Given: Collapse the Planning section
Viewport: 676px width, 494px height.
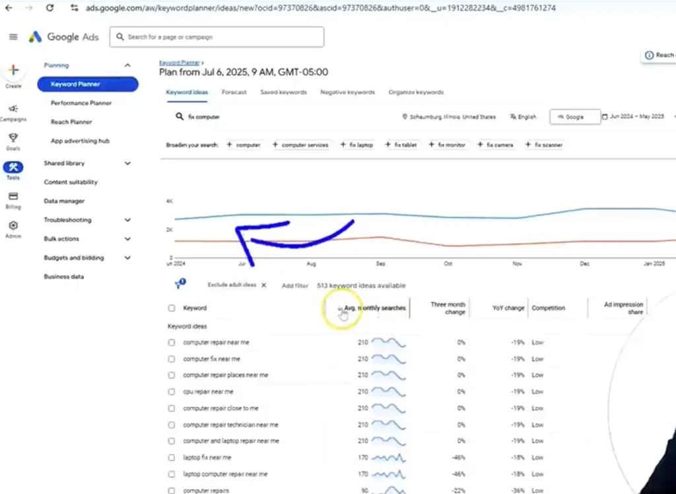Looking at the screenshot, I should pos(127,65).
